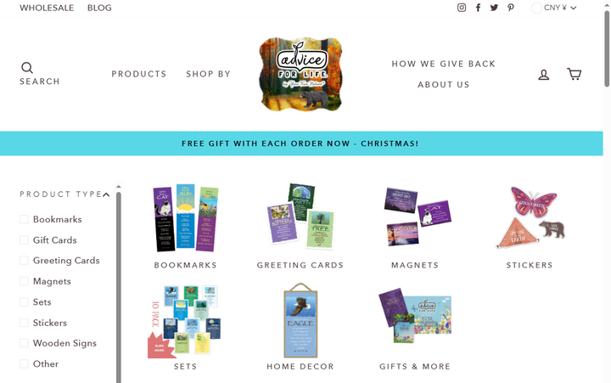This screenshot has width=611, height=383.
Task: Open the account login icon
Action: point(544,75)
